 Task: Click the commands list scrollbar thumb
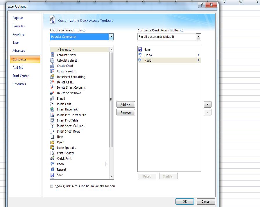click(x=111, y=100)
